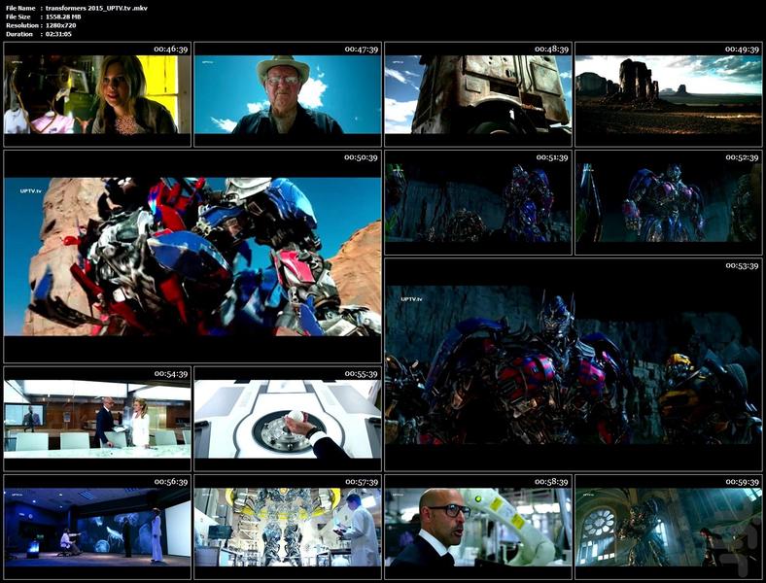
Task: Open the bald man thumbnail at 00:58:39
Action: 478,527
